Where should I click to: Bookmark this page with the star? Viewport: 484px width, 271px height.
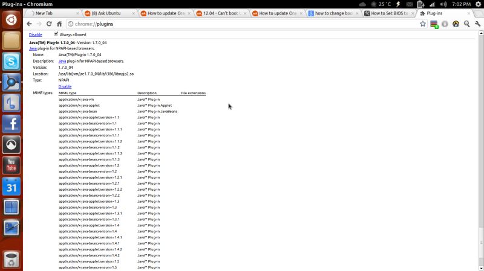pyautogui.click(x=423, y=24)
